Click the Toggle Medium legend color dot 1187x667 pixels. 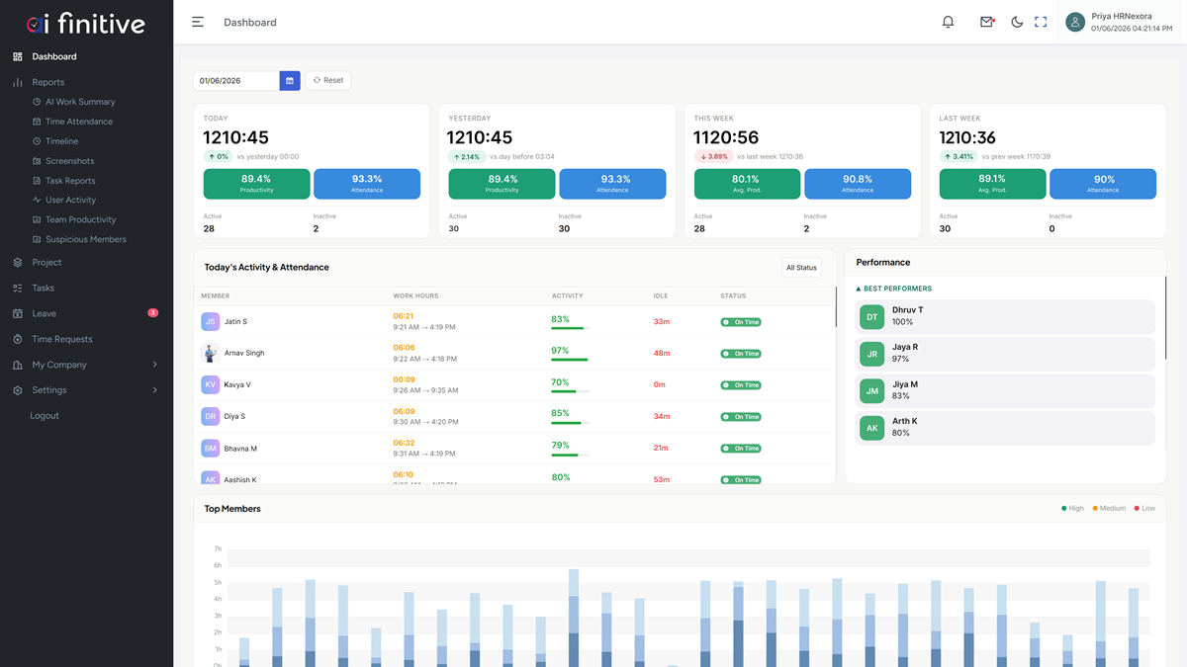1095,509
